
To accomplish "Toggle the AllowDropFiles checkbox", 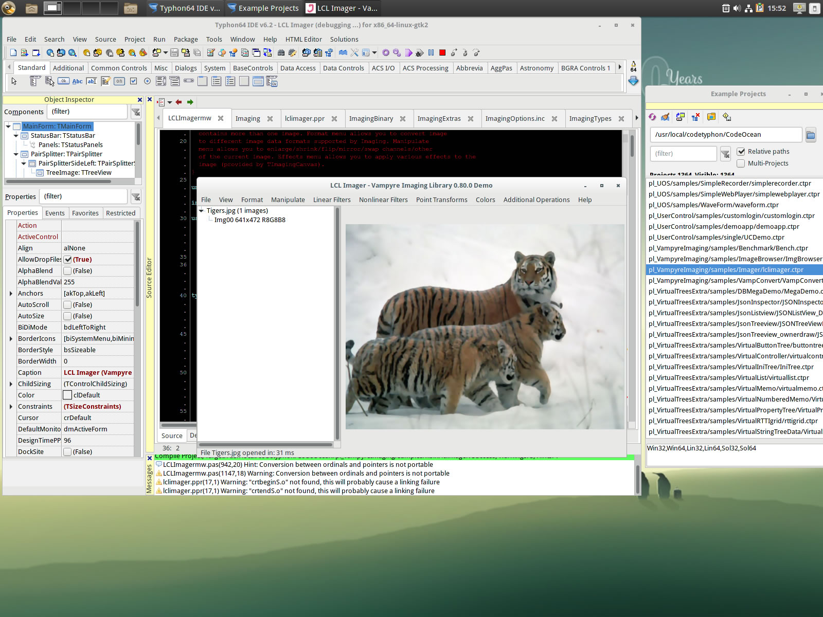I will click(x=67, y=259).
